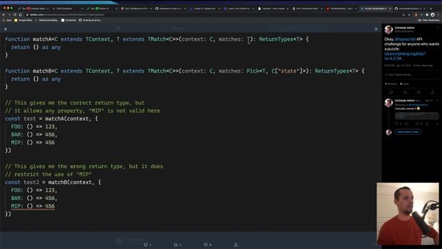This screenshot has width=442, height=249.
Task: Close the enlarged tweet image viewer
Action: pos(6,29)
